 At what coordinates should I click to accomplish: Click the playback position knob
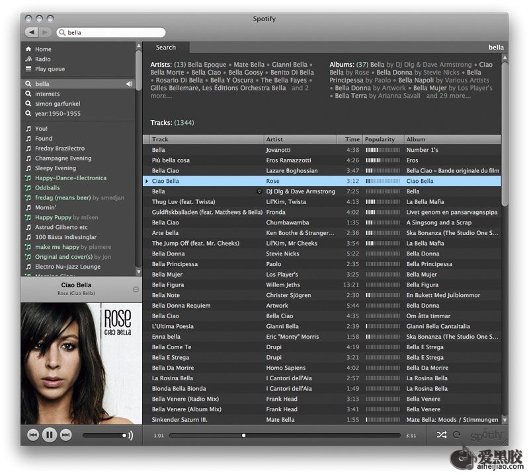click(x=243, y=435)
